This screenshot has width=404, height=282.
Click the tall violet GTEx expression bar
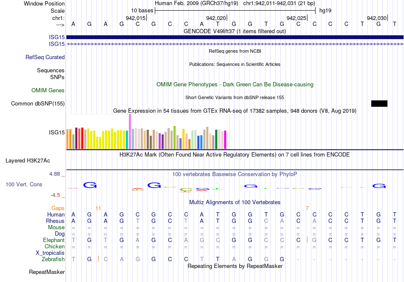[x=130, y=131]
